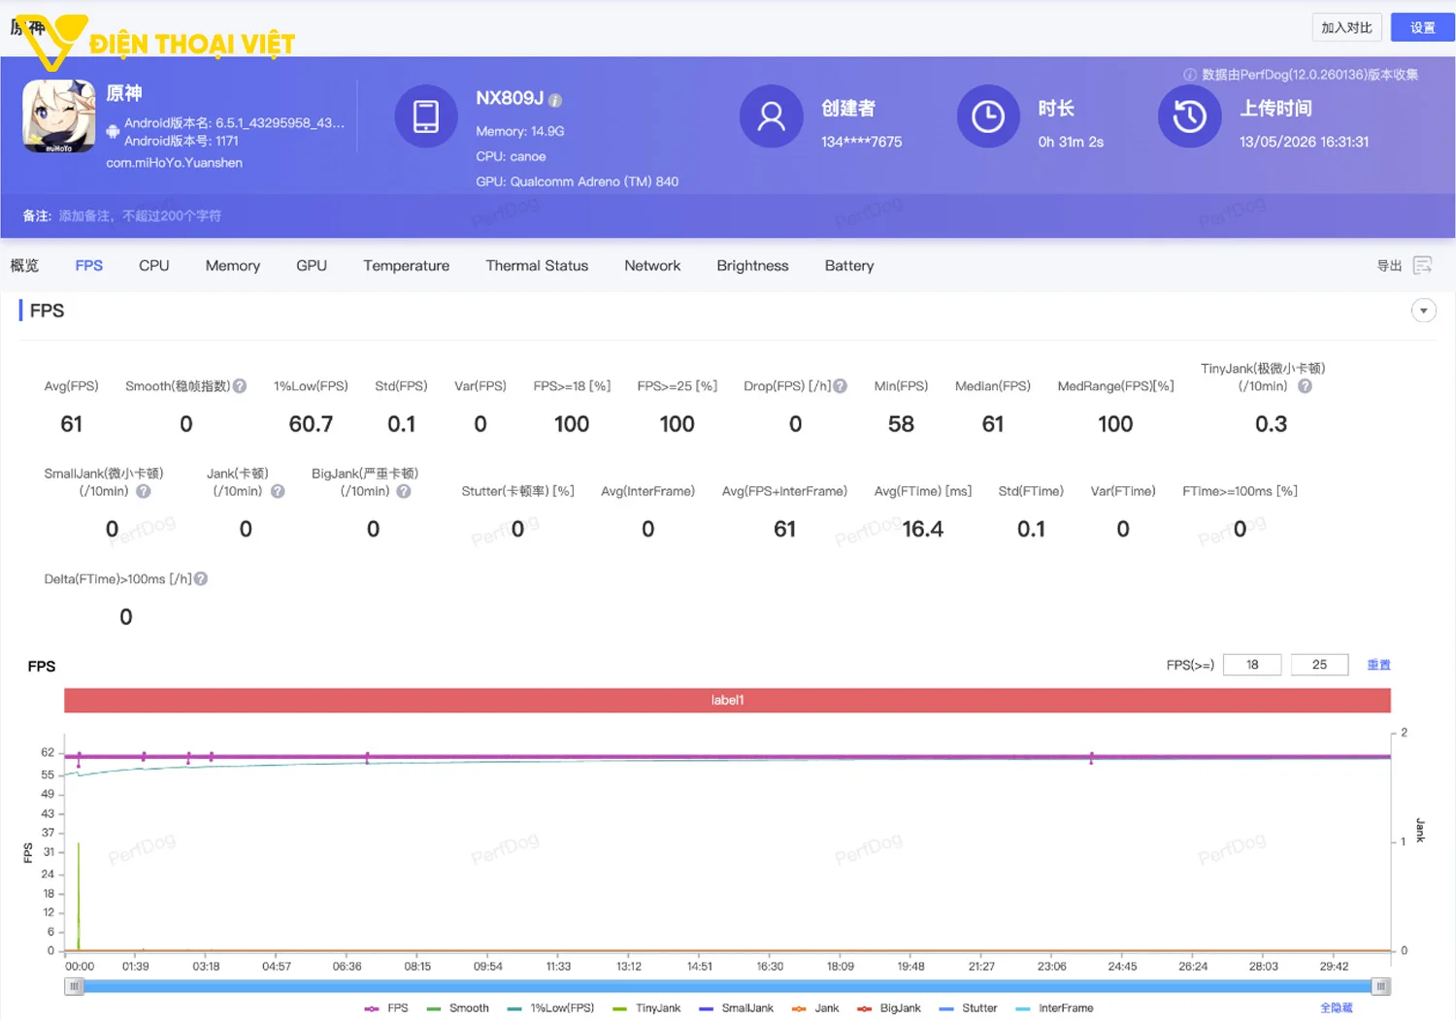The width and height of the screenshot is (1456, 1020).
Task: Toggle the FPS series in legend
Action: (x=386, y=1008)
